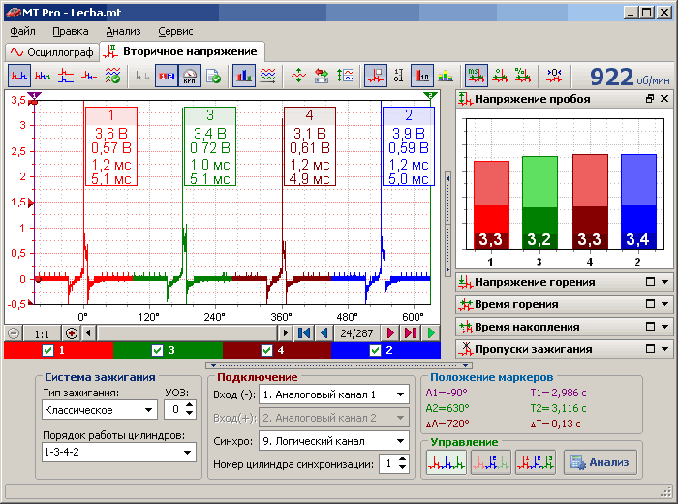678x504 pixels.
Task: Select the numbered cylinders 1-2-3 control icon
Action: (537, 462)
